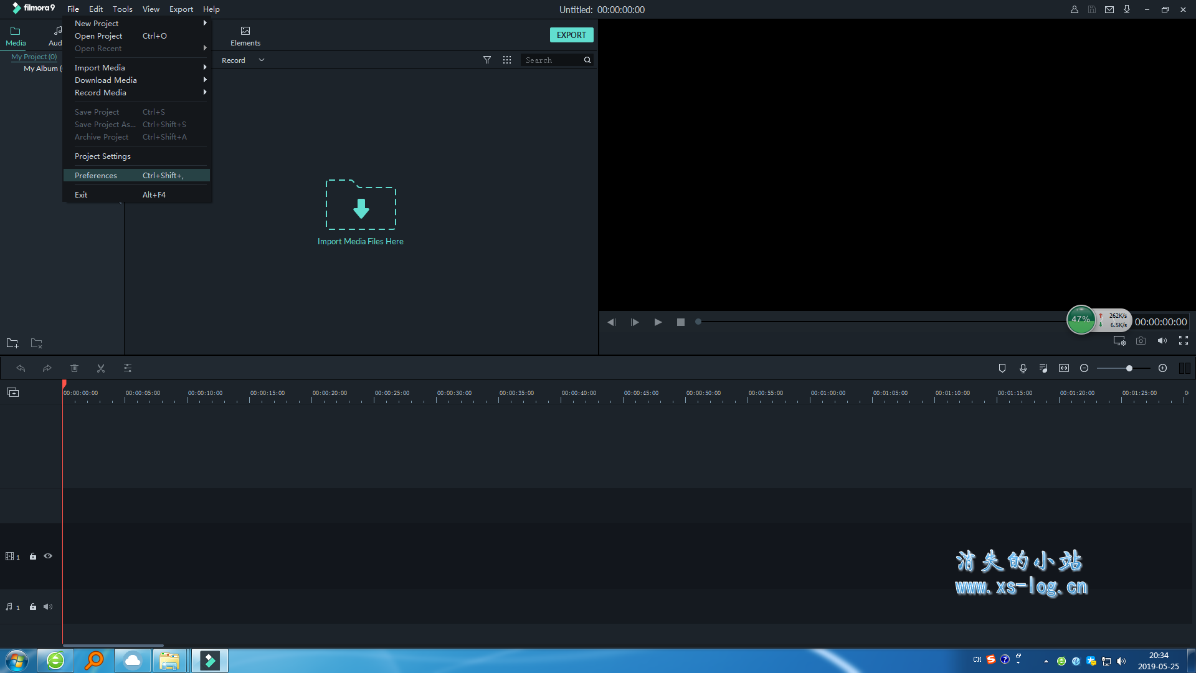Select Project Settings menu entry

(x=103, y=156)
